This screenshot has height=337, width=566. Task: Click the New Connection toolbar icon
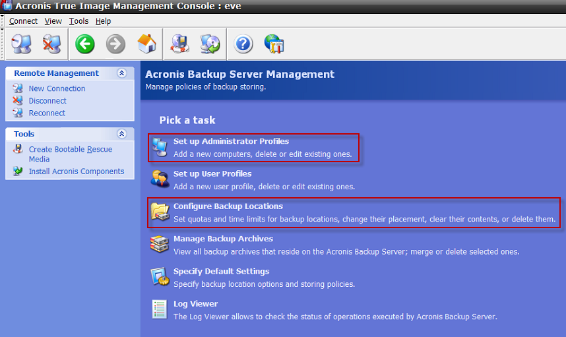click(21, 44)
